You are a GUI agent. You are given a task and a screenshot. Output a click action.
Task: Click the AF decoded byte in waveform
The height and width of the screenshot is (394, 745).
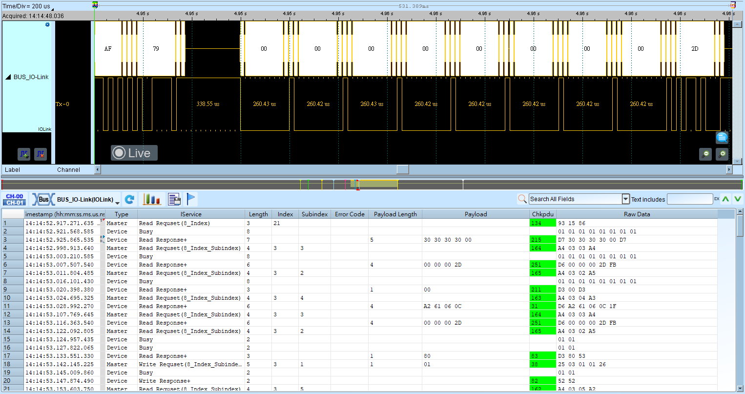(108, 49)
